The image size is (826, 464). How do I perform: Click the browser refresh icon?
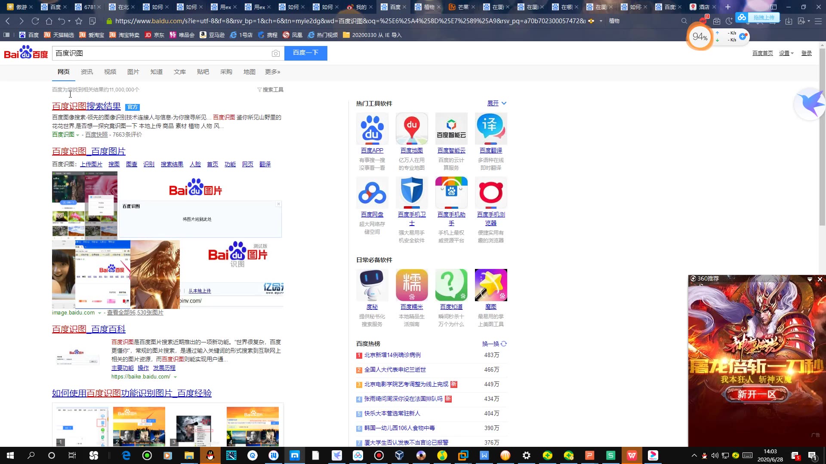point(35,21)
